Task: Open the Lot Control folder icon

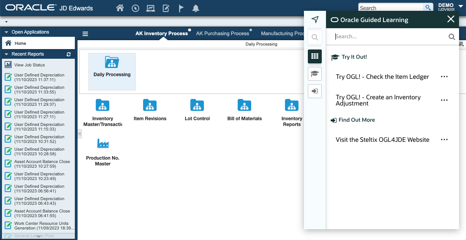Action: click(x=197, y=105)
